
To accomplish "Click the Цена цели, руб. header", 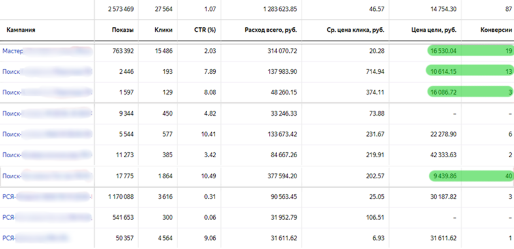I will [433, 30].
